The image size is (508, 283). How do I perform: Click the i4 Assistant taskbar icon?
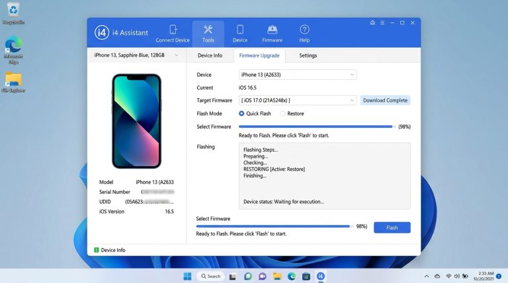(x=321, y=276)
